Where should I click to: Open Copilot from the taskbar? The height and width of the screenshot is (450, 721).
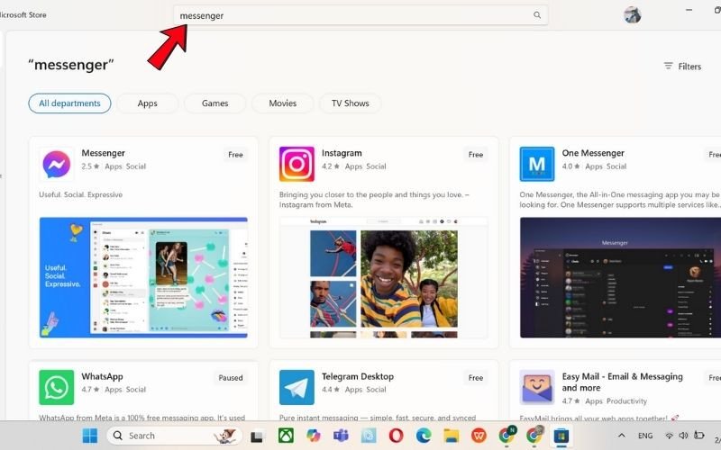313,436
